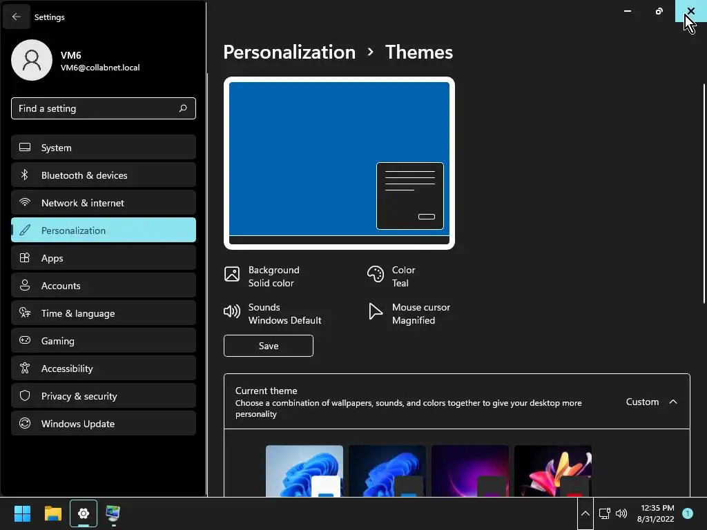Screen dimensions: 707x530
Task: Open the Background Solid color setting
Action: tap(262, 276)
